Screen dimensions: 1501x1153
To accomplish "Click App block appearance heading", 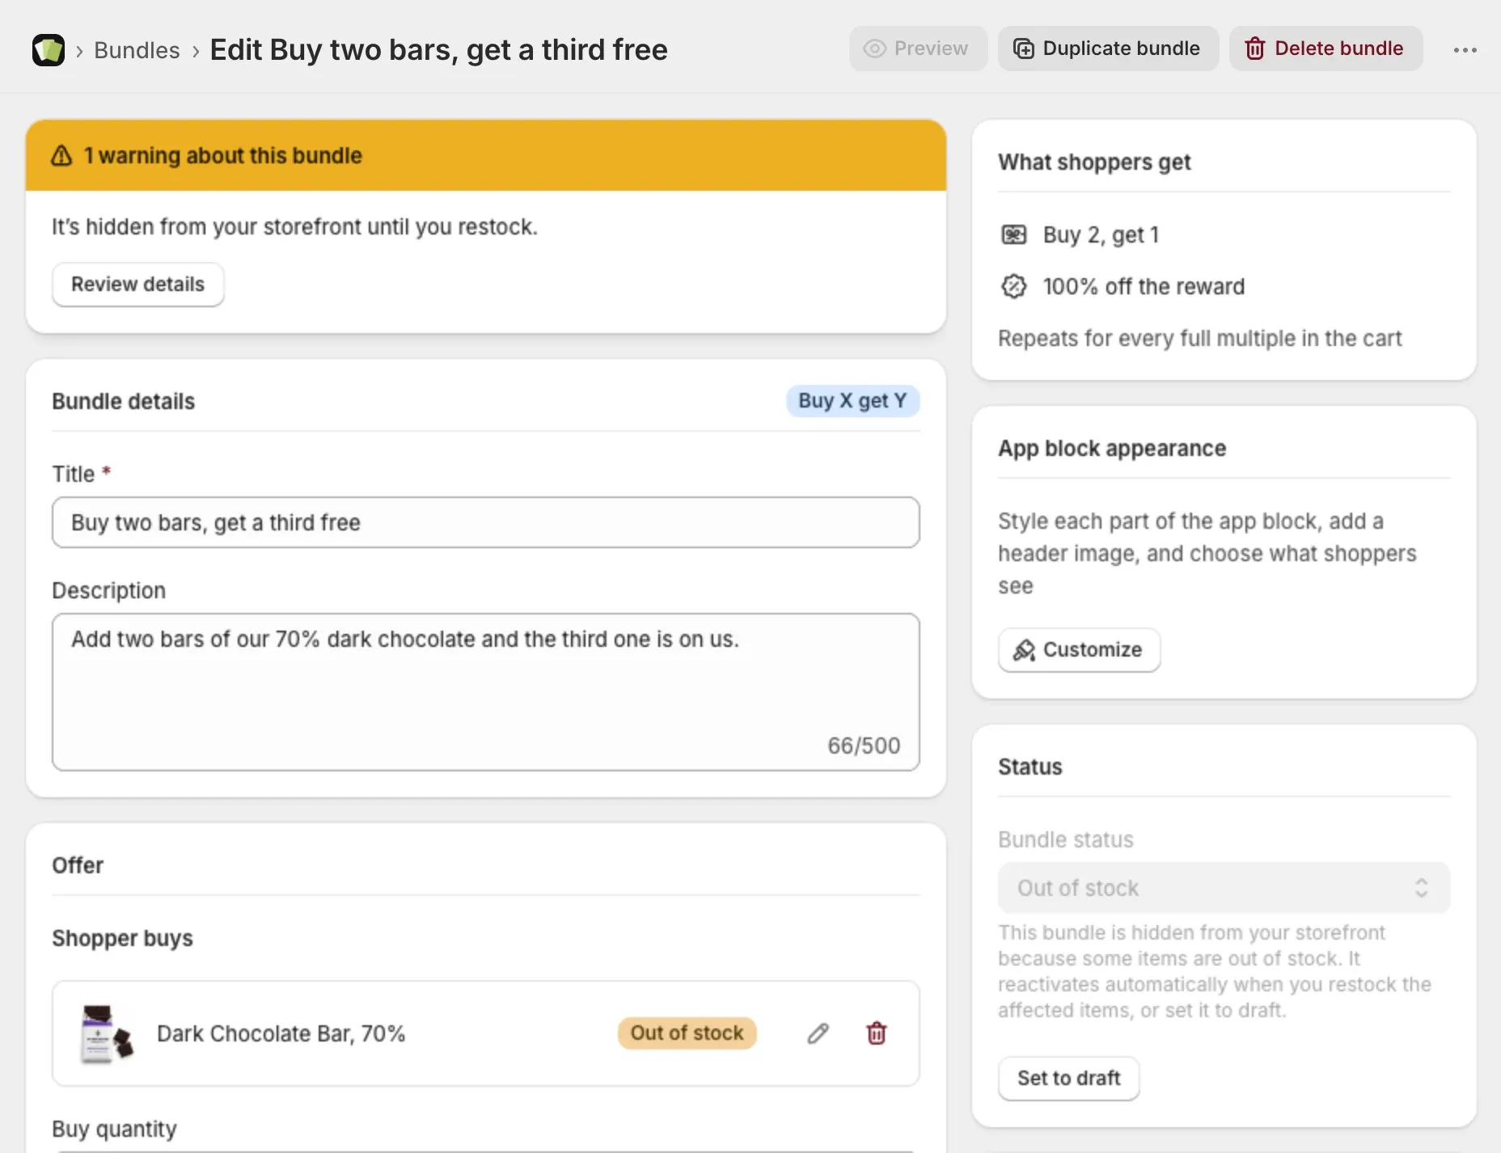I will coord(1112,448).
